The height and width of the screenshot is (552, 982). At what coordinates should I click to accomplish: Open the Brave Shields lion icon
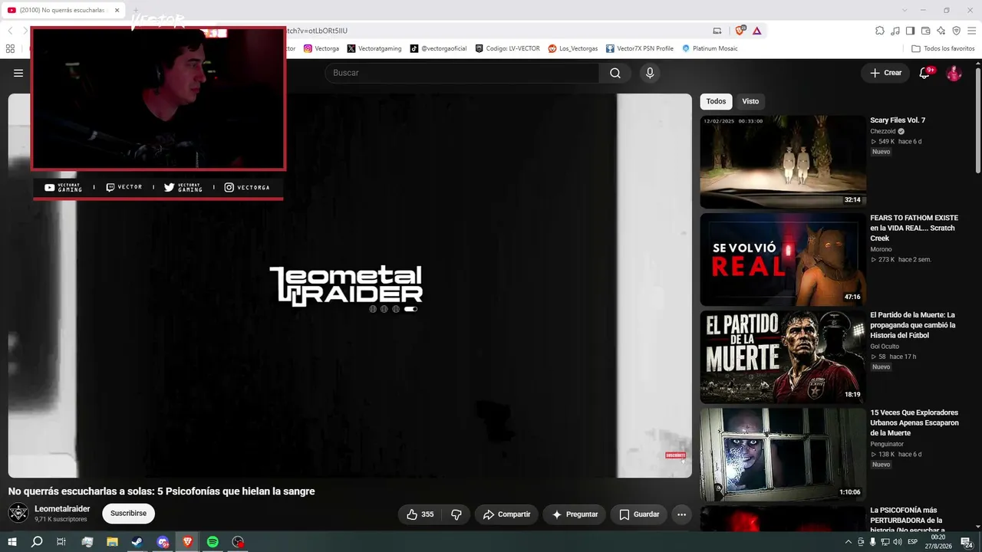[x=740, y=31]
